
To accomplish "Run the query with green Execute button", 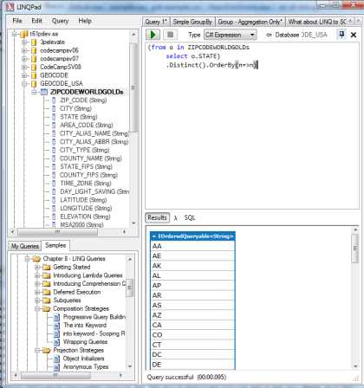I will click(153, 35).
